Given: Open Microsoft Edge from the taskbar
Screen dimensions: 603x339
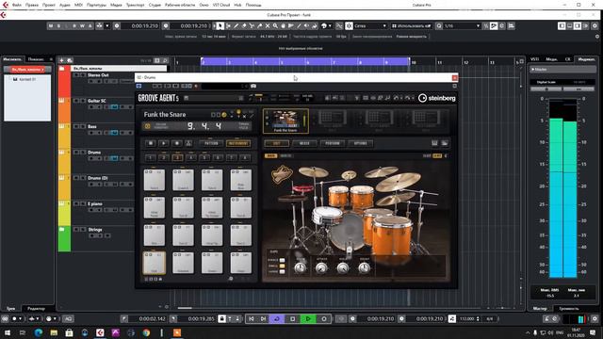Looking at the screenshot, I should tap(39, 332).
